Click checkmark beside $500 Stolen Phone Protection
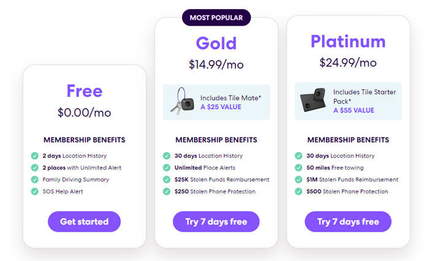429x261 pixels. pos(298,191)
